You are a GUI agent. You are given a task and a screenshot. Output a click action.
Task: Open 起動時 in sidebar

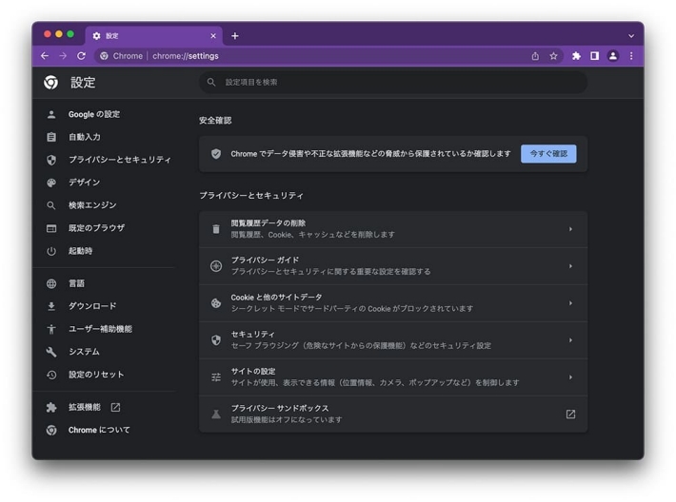80,251
